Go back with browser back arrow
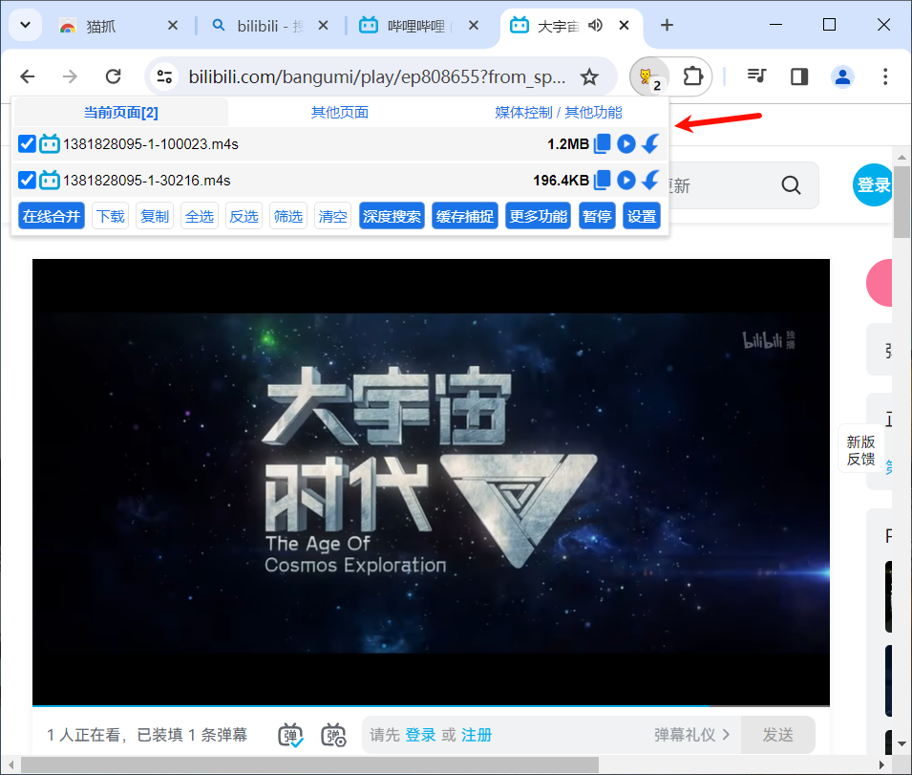Screen dimensions: 912x775 (x=28, y=76)
